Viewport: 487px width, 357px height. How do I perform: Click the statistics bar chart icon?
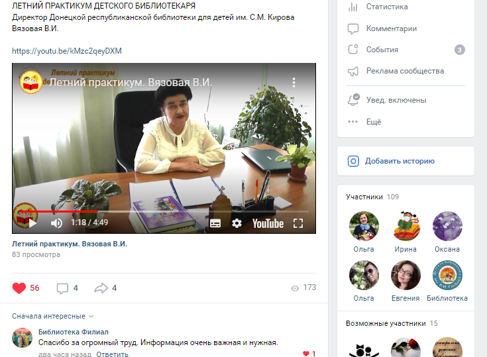tap(352, 7)
